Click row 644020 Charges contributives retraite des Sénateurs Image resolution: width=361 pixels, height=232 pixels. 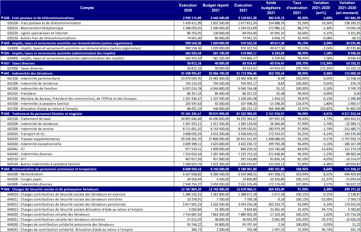pyautogui.click(x=55, y=214)
